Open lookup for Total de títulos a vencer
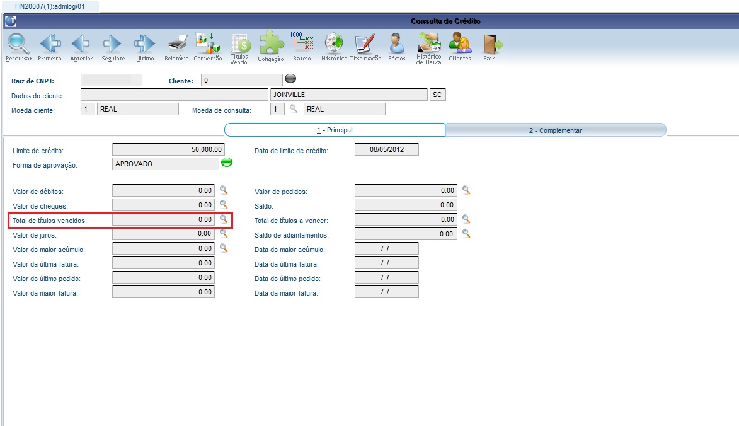This screenshot has height=426, width=739. click(x=466, y=219)
